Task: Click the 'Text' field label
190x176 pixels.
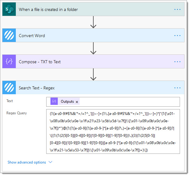Action: 9,101
